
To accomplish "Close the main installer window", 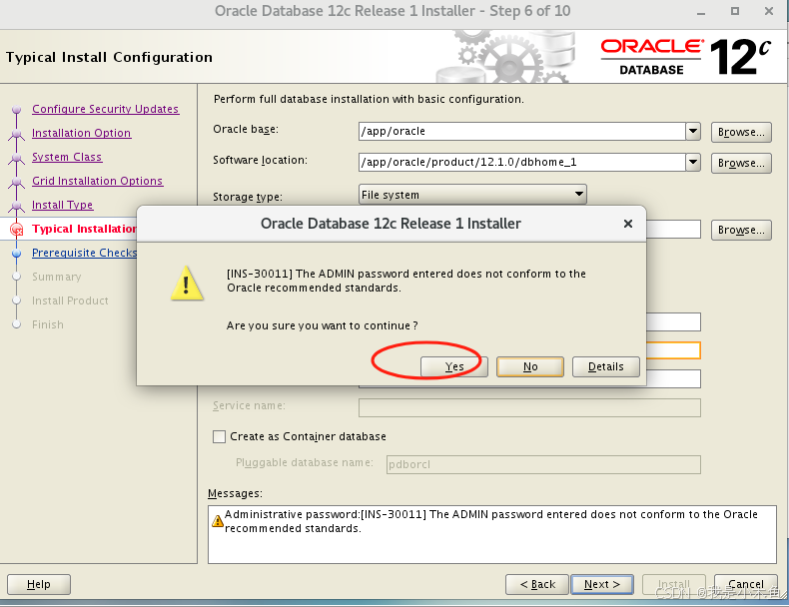I will (769, 11).
